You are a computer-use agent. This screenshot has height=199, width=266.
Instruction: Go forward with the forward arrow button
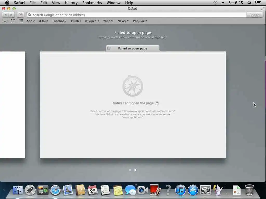[x=11, y=15]
